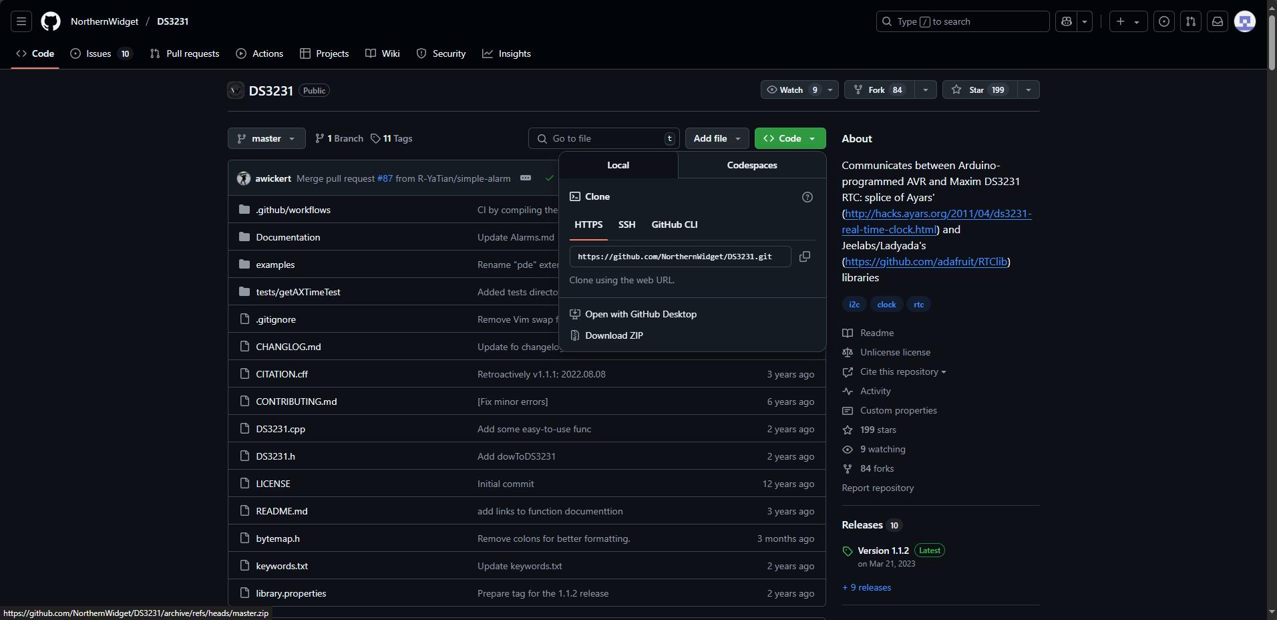Fork the repository button

879,90
